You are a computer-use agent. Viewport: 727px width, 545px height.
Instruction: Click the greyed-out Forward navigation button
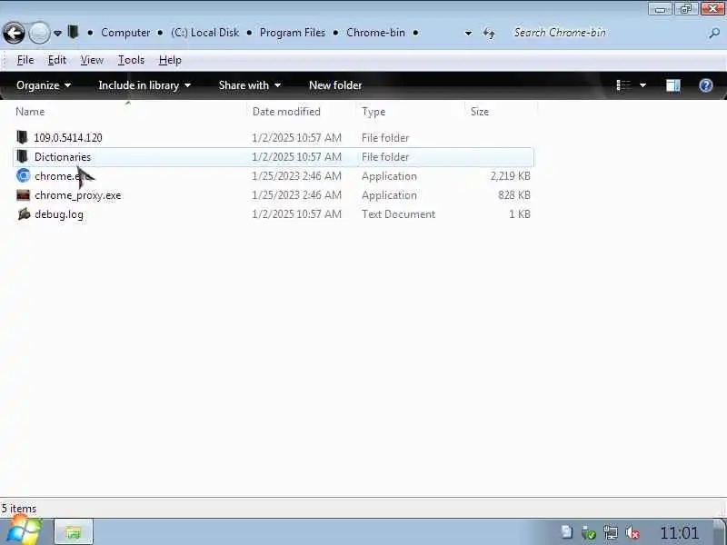tap(39, 33)
